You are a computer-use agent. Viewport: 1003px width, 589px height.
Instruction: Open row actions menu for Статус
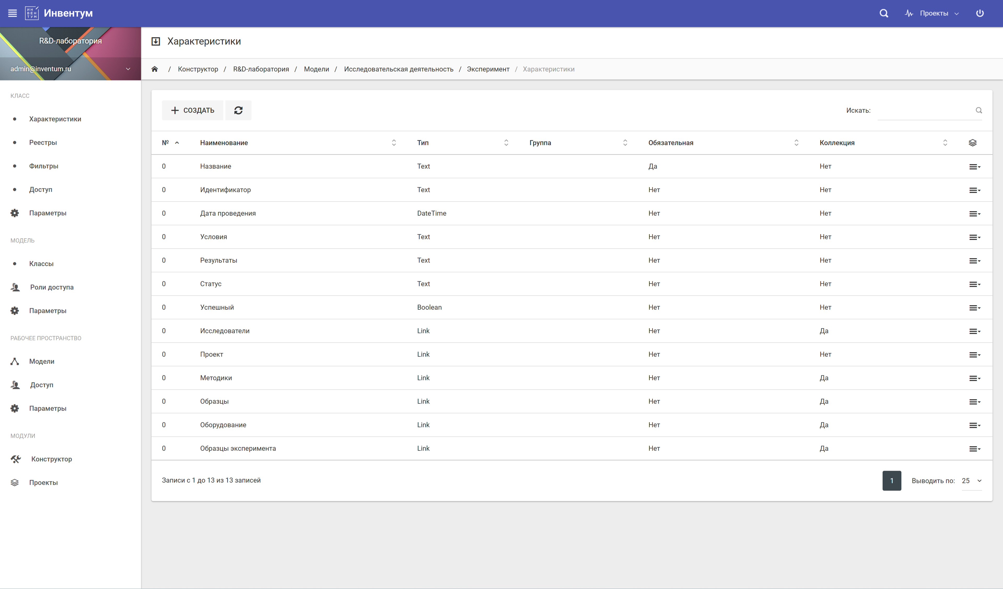tap(974, 284)
